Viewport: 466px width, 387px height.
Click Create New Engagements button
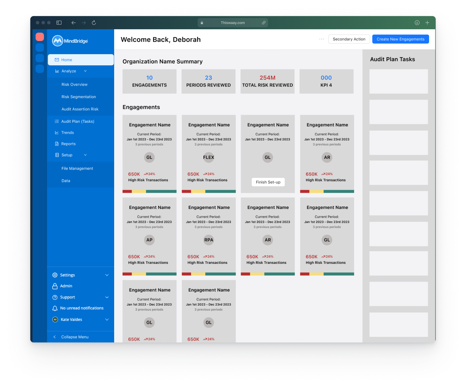pos(400,39)
